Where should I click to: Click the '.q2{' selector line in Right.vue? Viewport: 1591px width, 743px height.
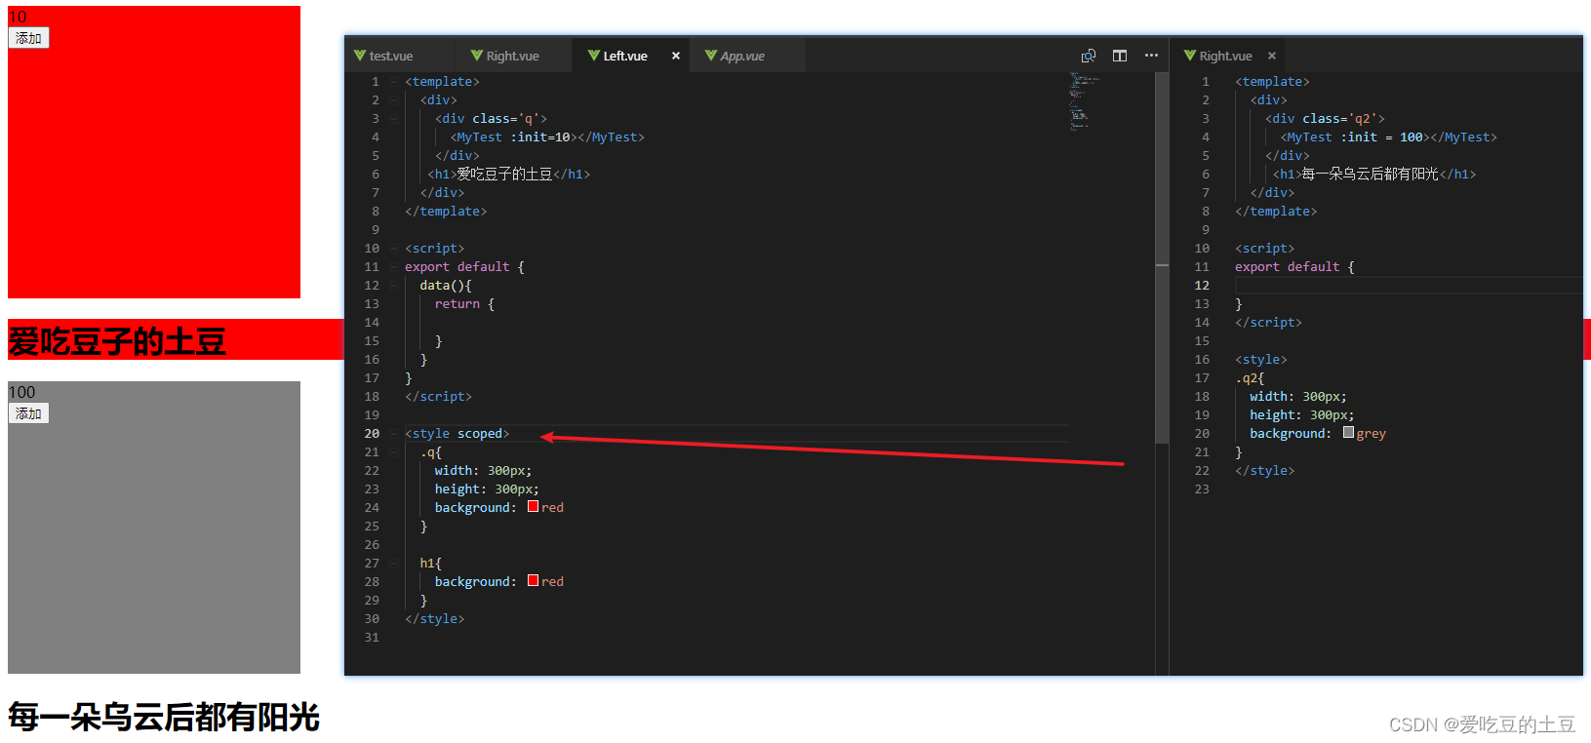point(1250,378)
